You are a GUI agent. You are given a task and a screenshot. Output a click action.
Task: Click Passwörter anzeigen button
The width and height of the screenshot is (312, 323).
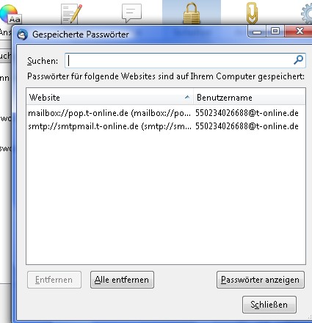coord(261,280)
